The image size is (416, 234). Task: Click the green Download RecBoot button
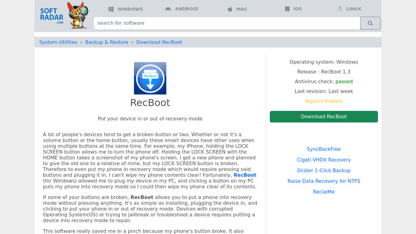click(x=324, y=117)
